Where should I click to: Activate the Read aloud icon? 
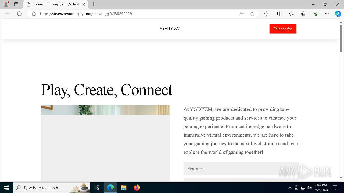click(241, 14)
